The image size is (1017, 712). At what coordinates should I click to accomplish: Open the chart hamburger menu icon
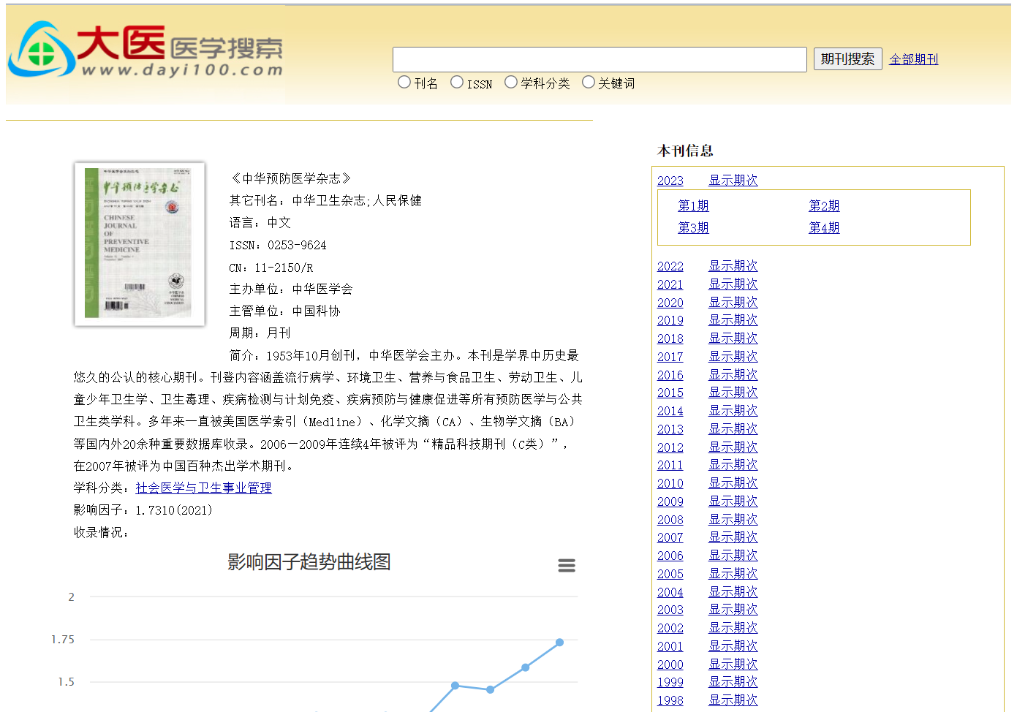pyautogui.click(x=567, y=565)
